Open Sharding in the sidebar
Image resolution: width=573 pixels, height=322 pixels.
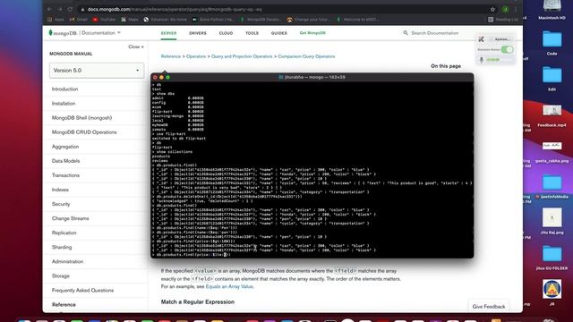(62, 247)
